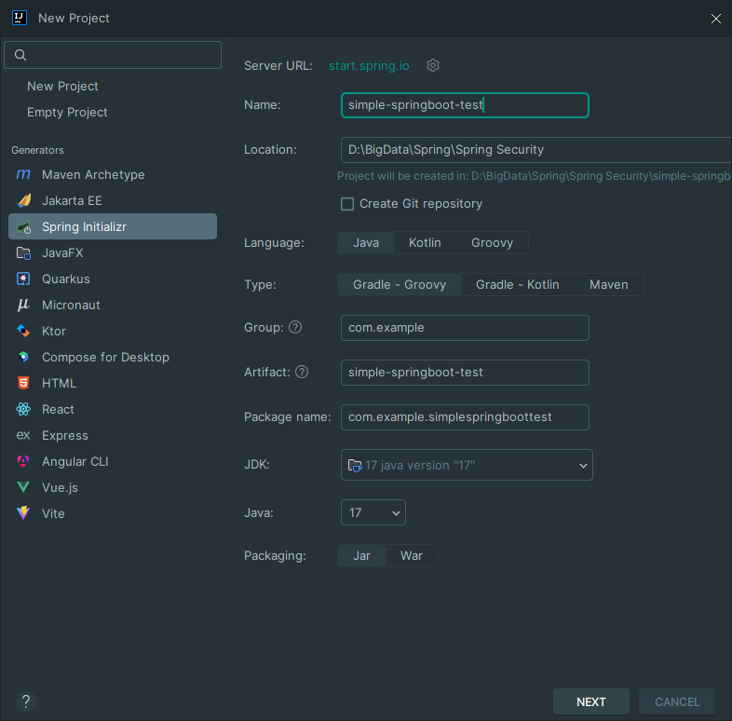Click the search magnifier icon
The height and width of the screenshot is (721, 732).
click(x=20, y=55)
